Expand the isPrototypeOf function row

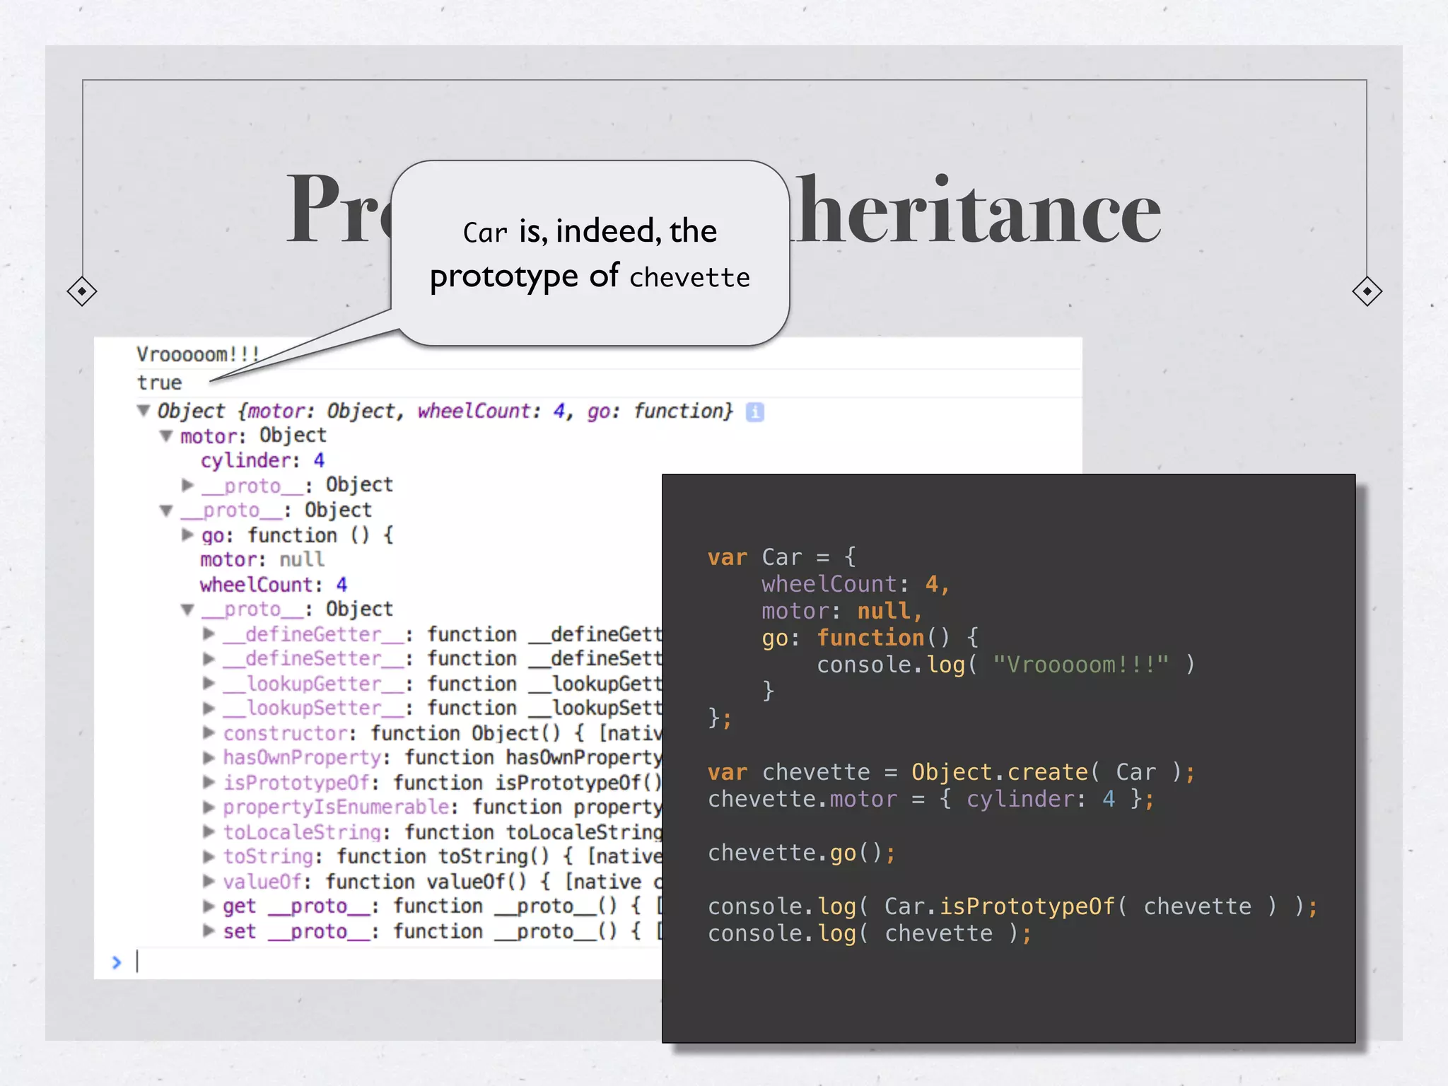(209, 783)
